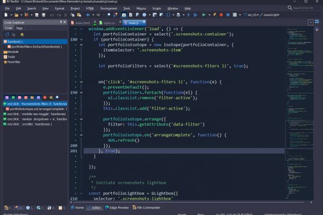Paste using the clipboard toolbar icon
The image size is (323, 215).
pos(79,15)
